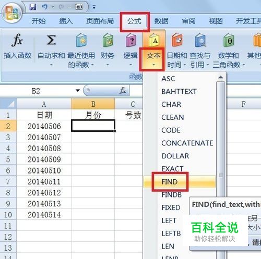
Task: Click the redo icon
Action: point(62,7)
